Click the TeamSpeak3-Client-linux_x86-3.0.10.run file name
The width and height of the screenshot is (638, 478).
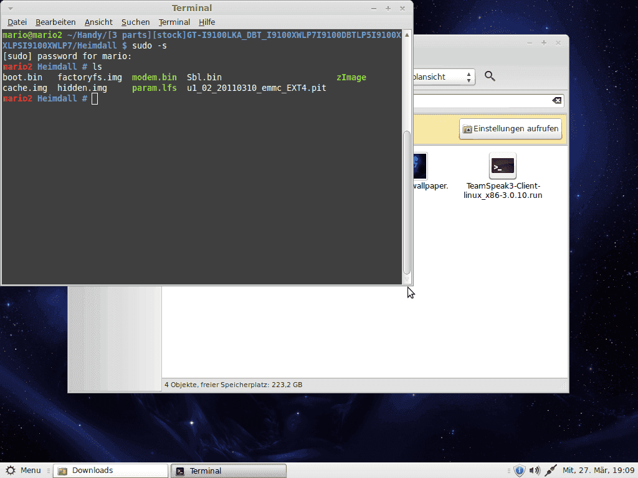pyautogui.click(x=503, y=190)
